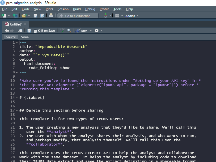Collapse the {.tabset} section at line 14
Image resolution: width=216 pixels, height=162 pixels.
[17, 98]
